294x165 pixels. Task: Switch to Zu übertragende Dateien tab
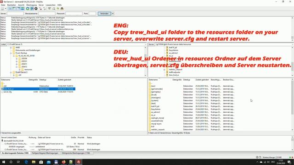pyautogui.click(x=15, y=153)
